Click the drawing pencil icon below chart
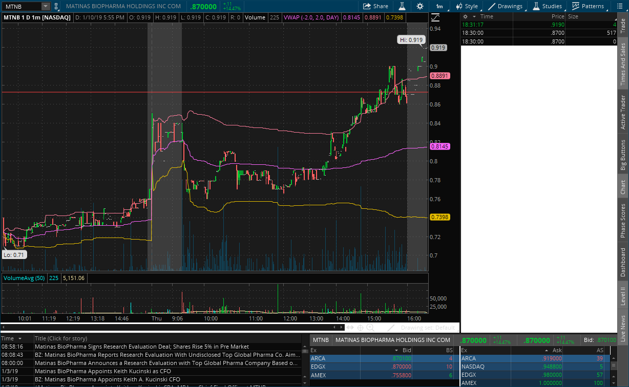629x387 pixels. [391, 328]
